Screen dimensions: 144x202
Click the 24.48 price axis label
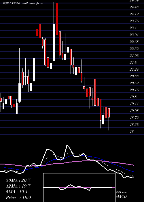pyautogui.click(x=134, y=7)
